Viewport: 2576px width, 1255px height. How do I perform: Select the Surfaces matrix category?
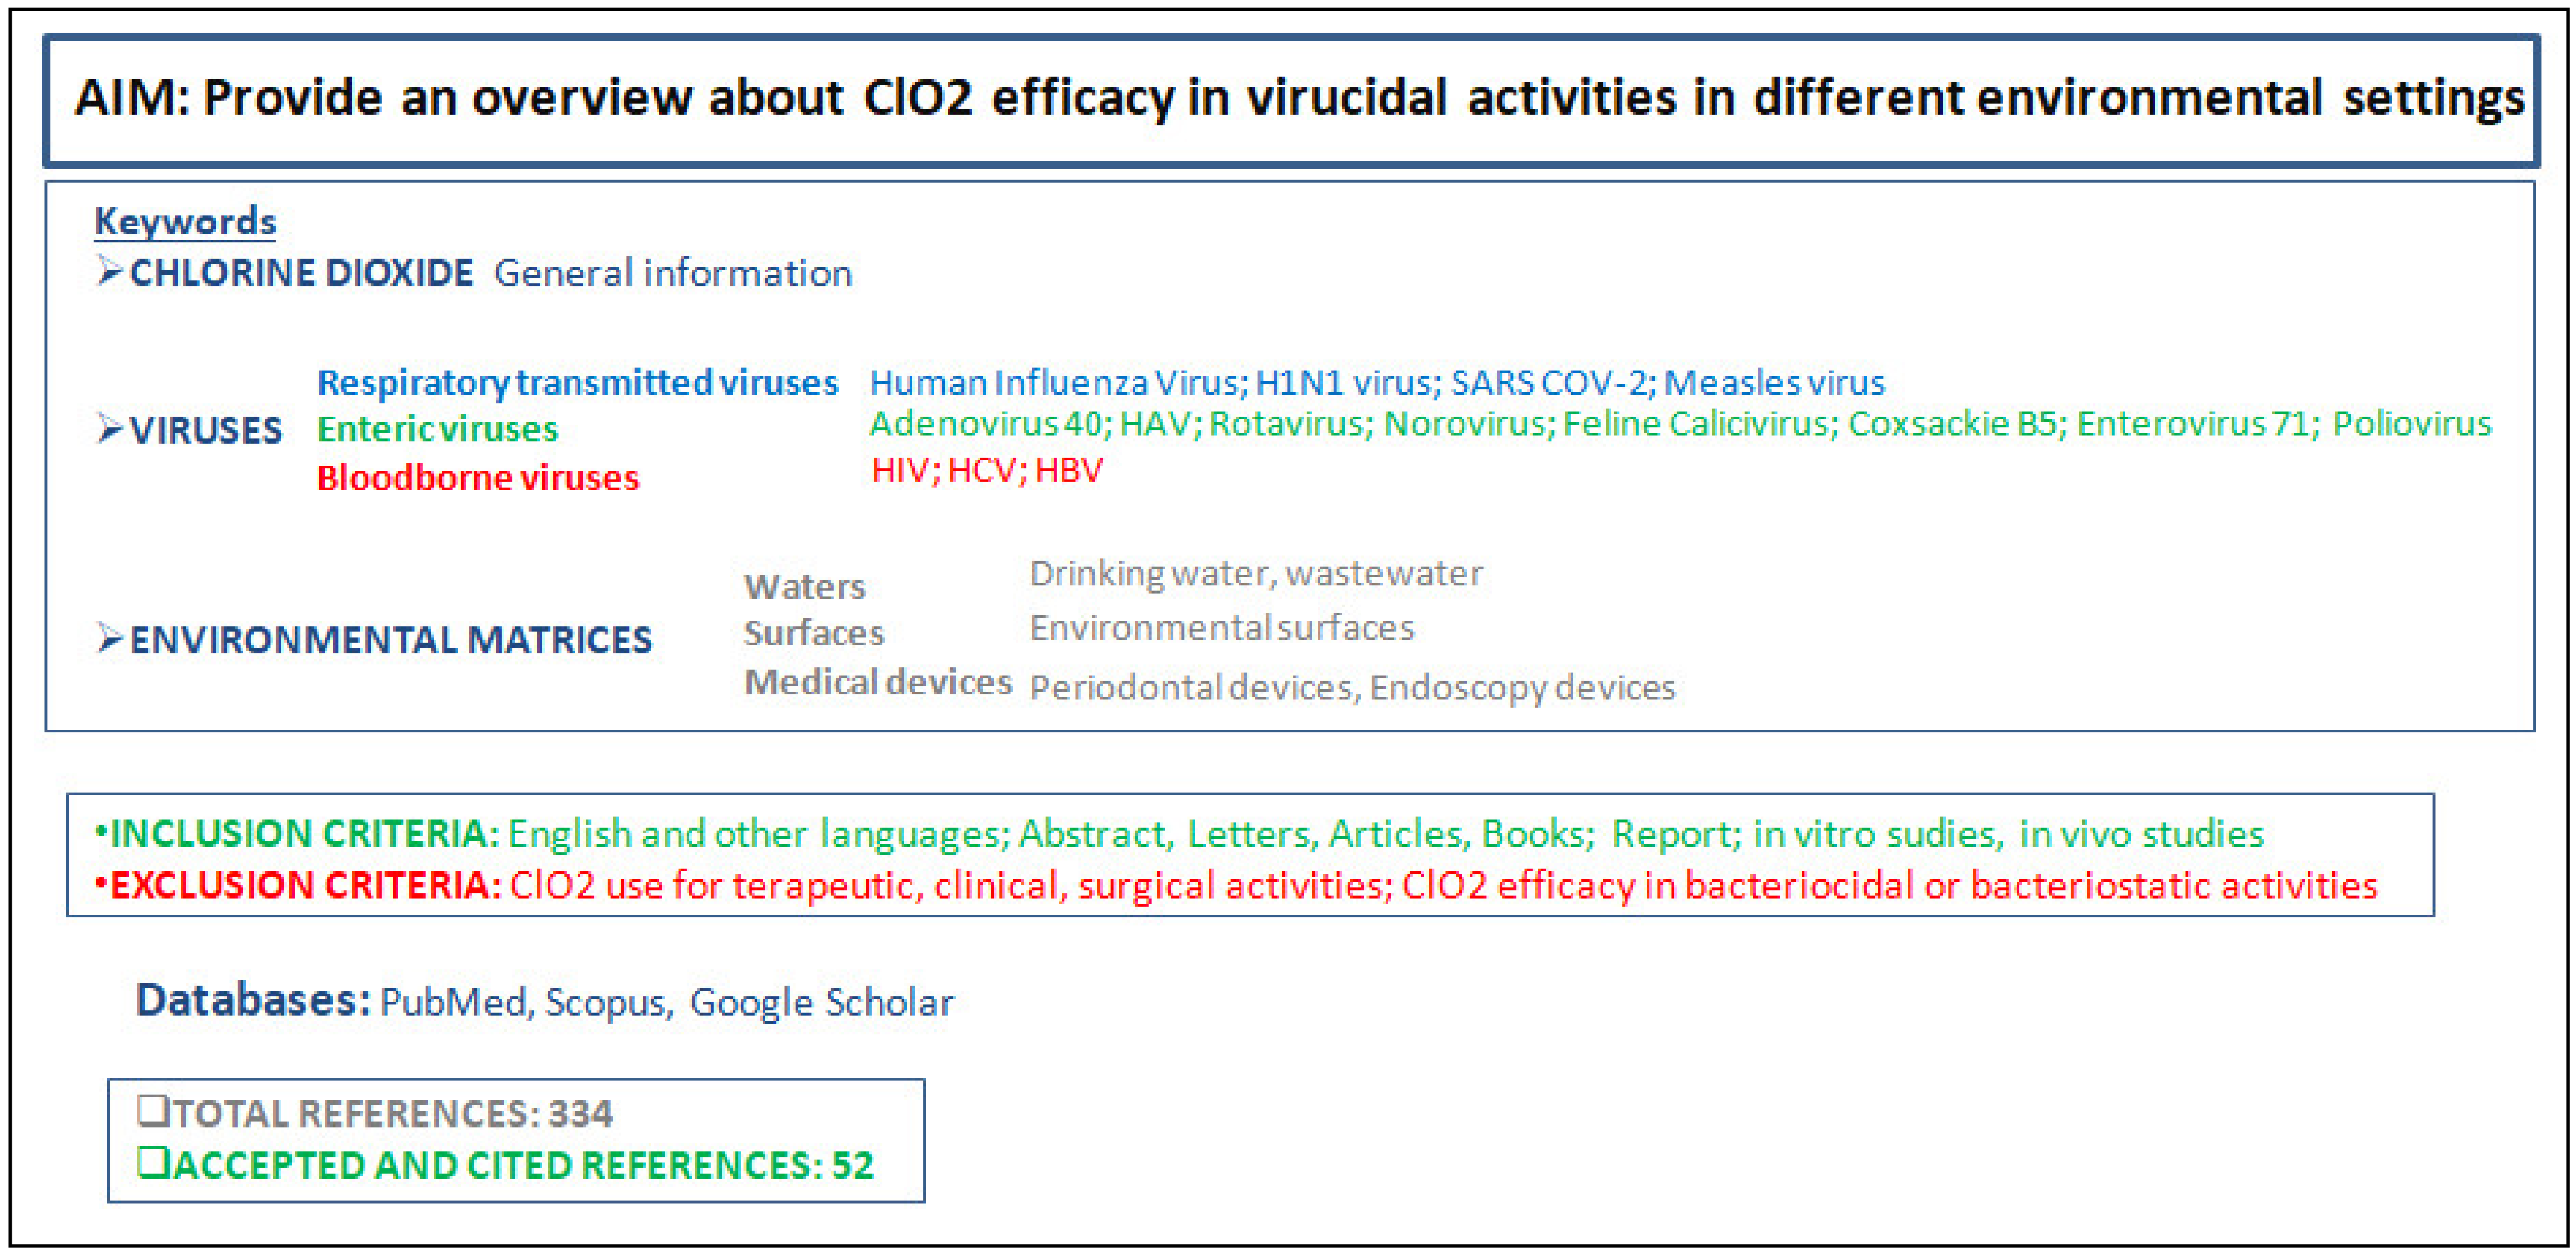pyautogui.click(x=814, y=633)
